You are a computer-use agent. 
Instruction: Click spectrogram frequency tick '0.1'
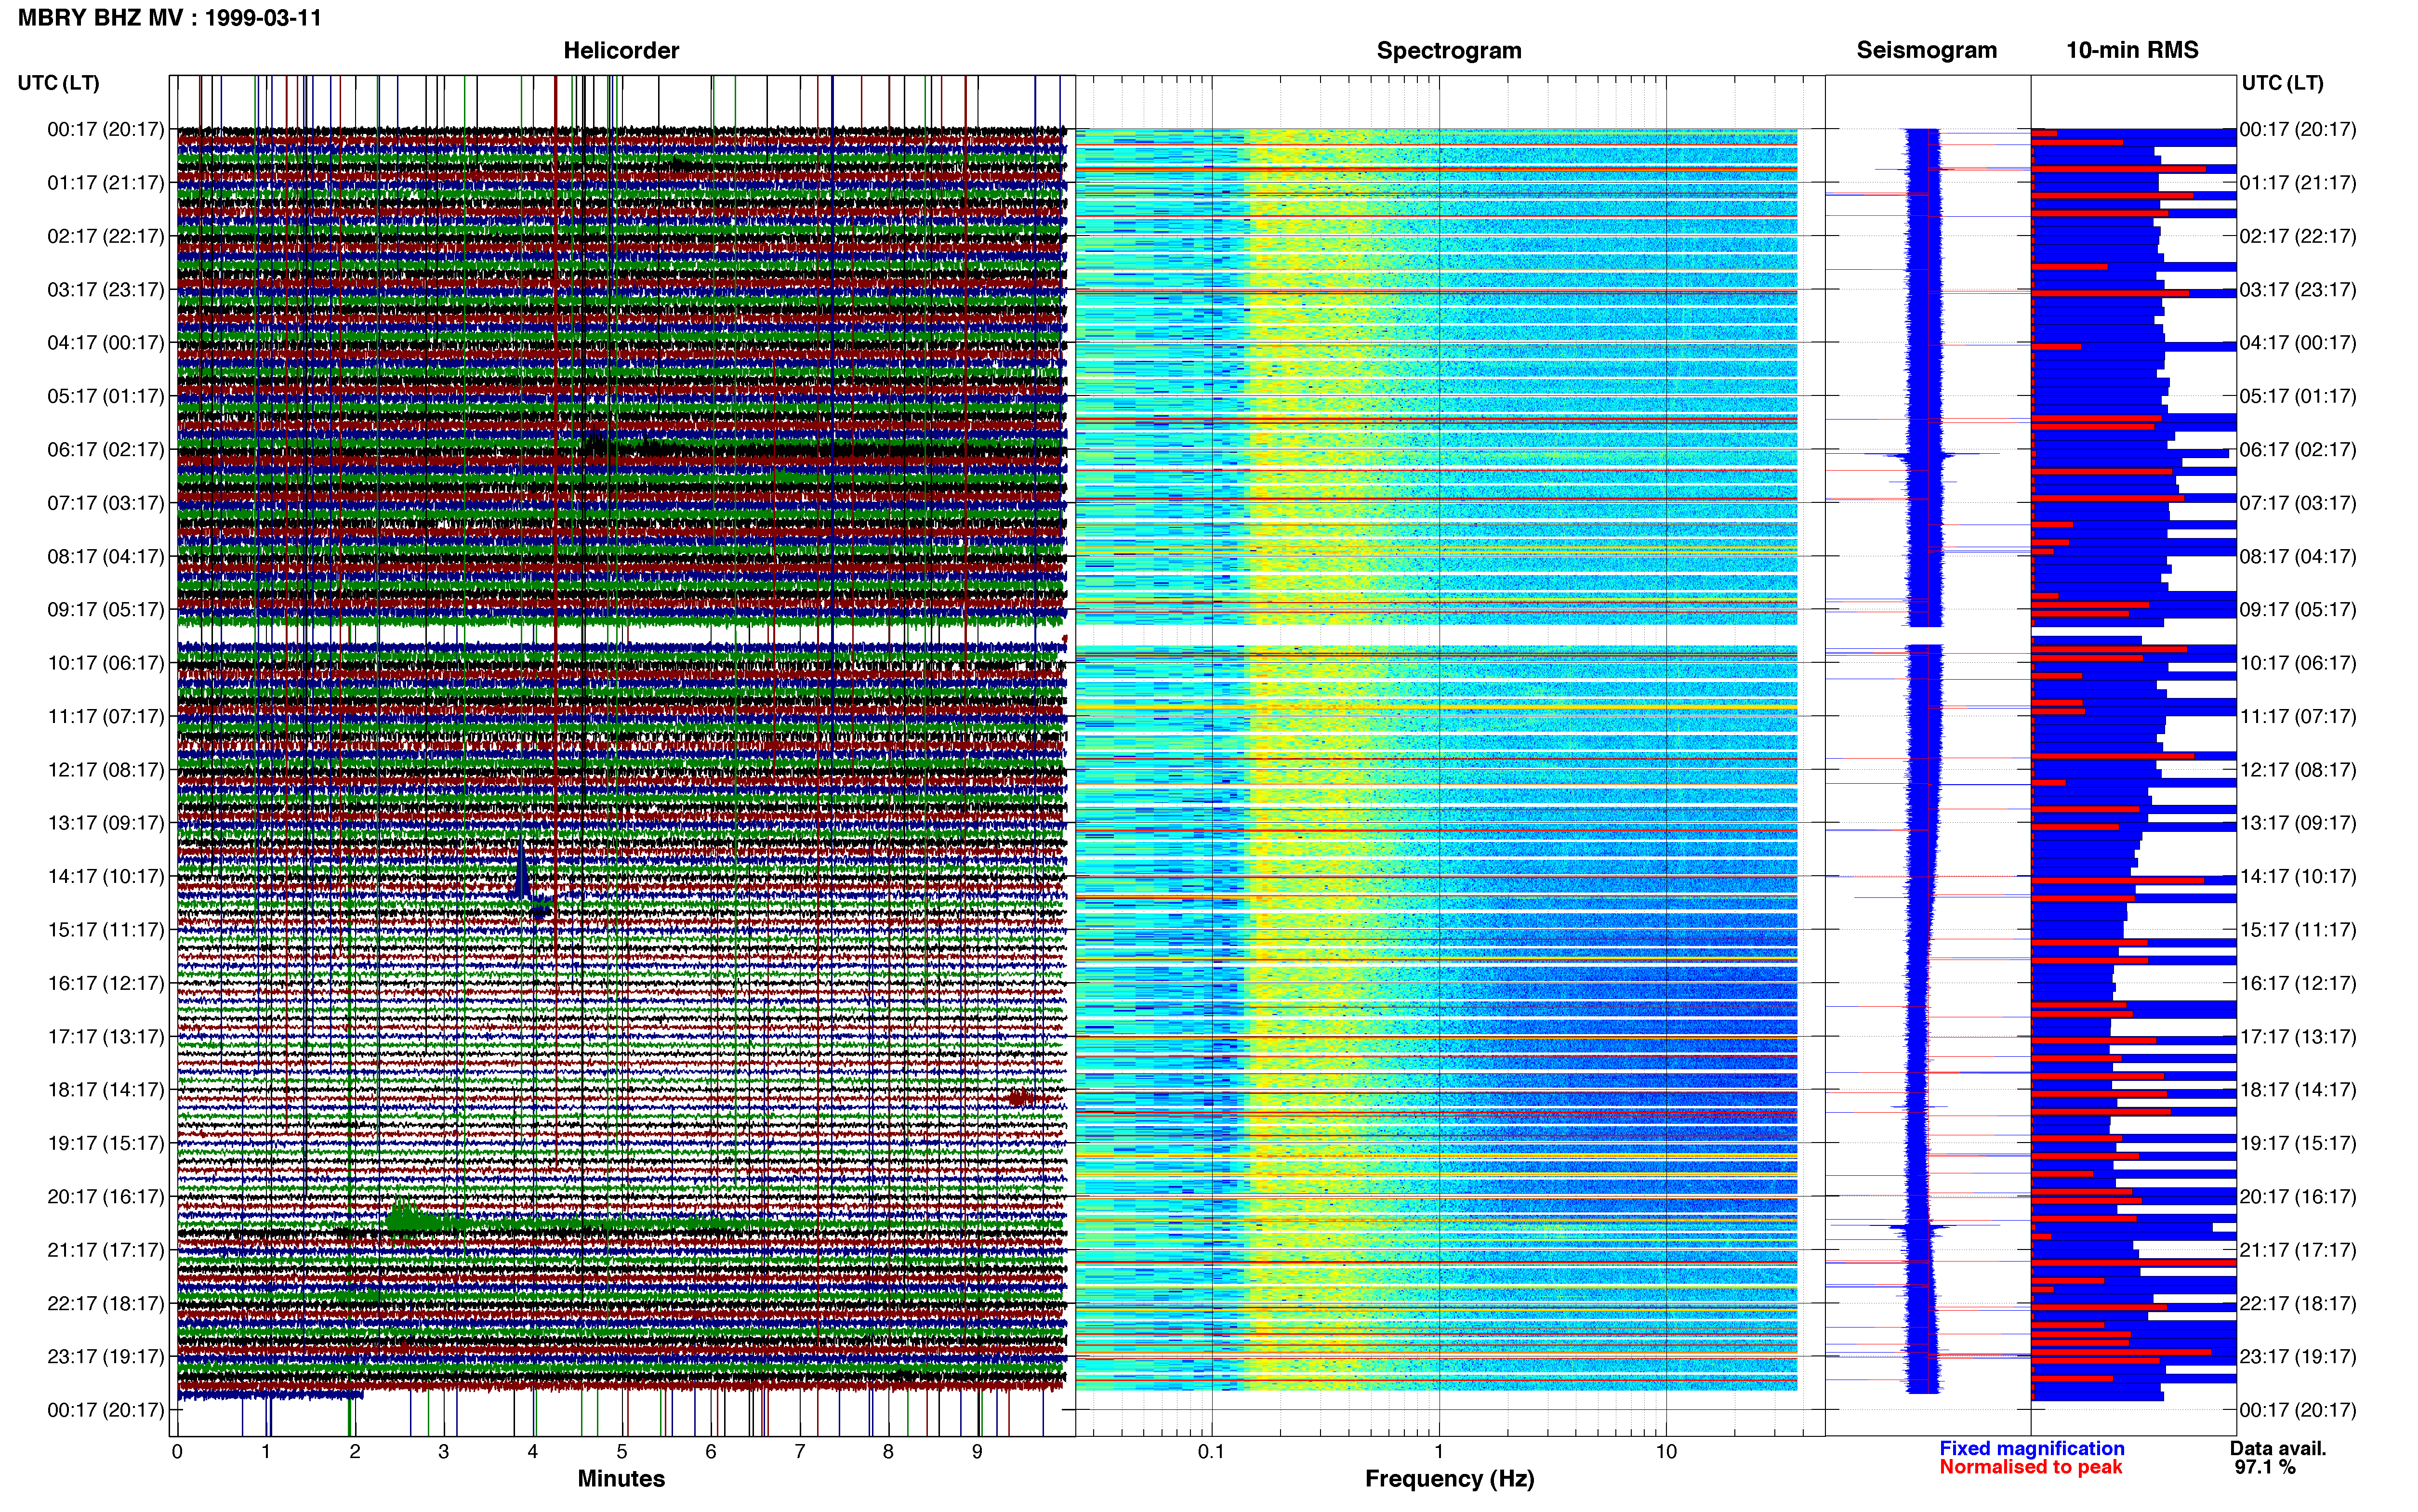1211,1452
